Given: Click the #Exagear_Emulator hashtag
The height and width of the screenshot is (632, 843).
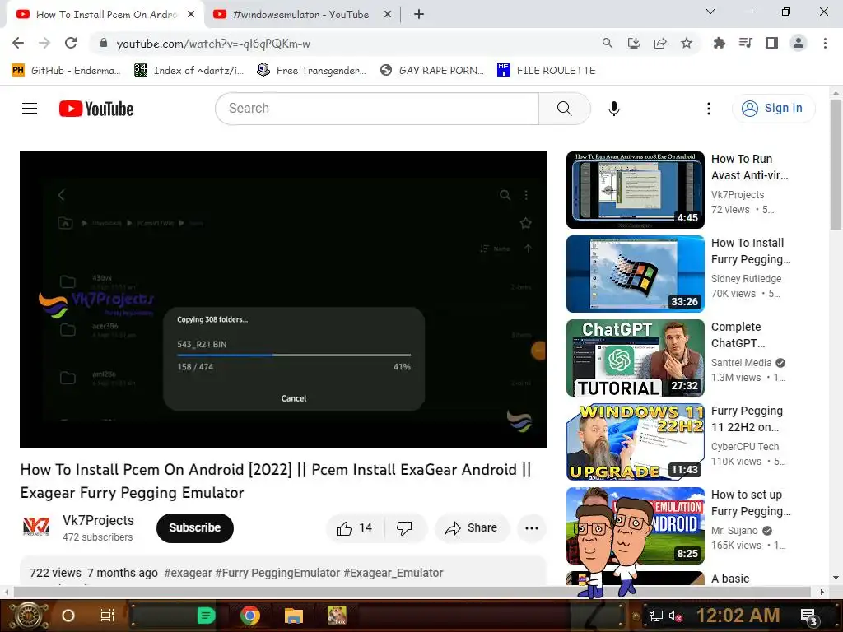Looking at the screenshot, I should coord(393,574).
